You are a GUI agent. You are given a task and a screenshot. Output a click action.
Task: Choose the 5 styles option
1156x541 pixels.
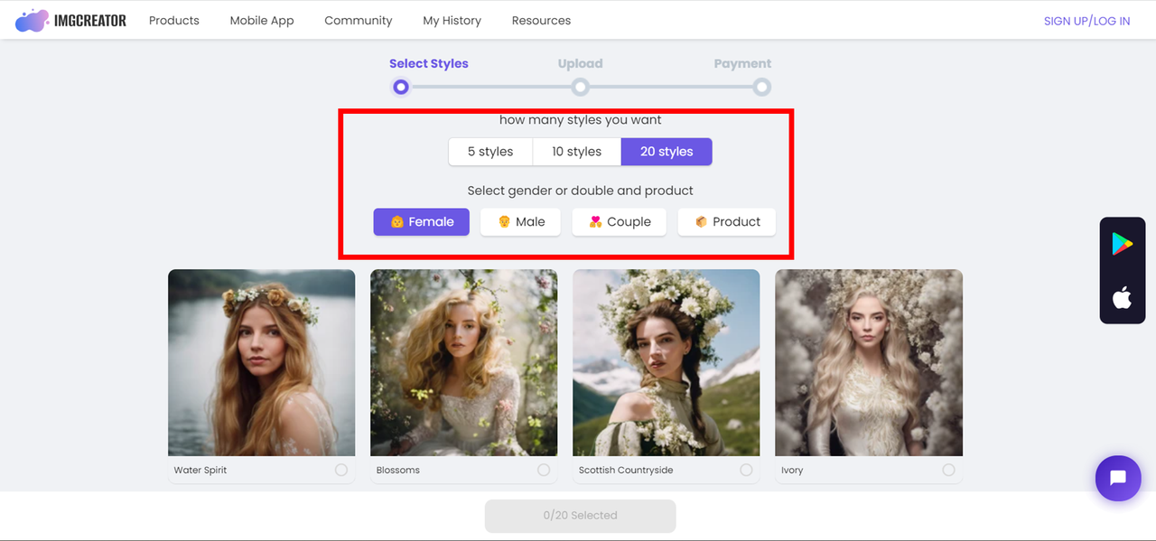click(490, 152)
